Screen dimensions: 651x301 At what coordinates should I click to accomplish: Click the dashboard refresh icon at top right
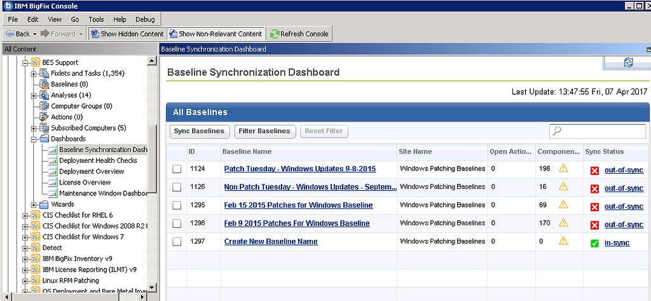pyautogui.click(x=628, y=62)
